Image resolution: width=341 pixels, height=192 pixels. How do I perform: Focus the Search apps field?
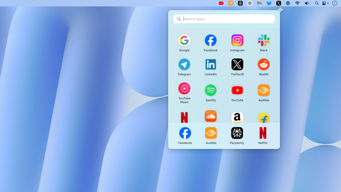tap(224, 19)
